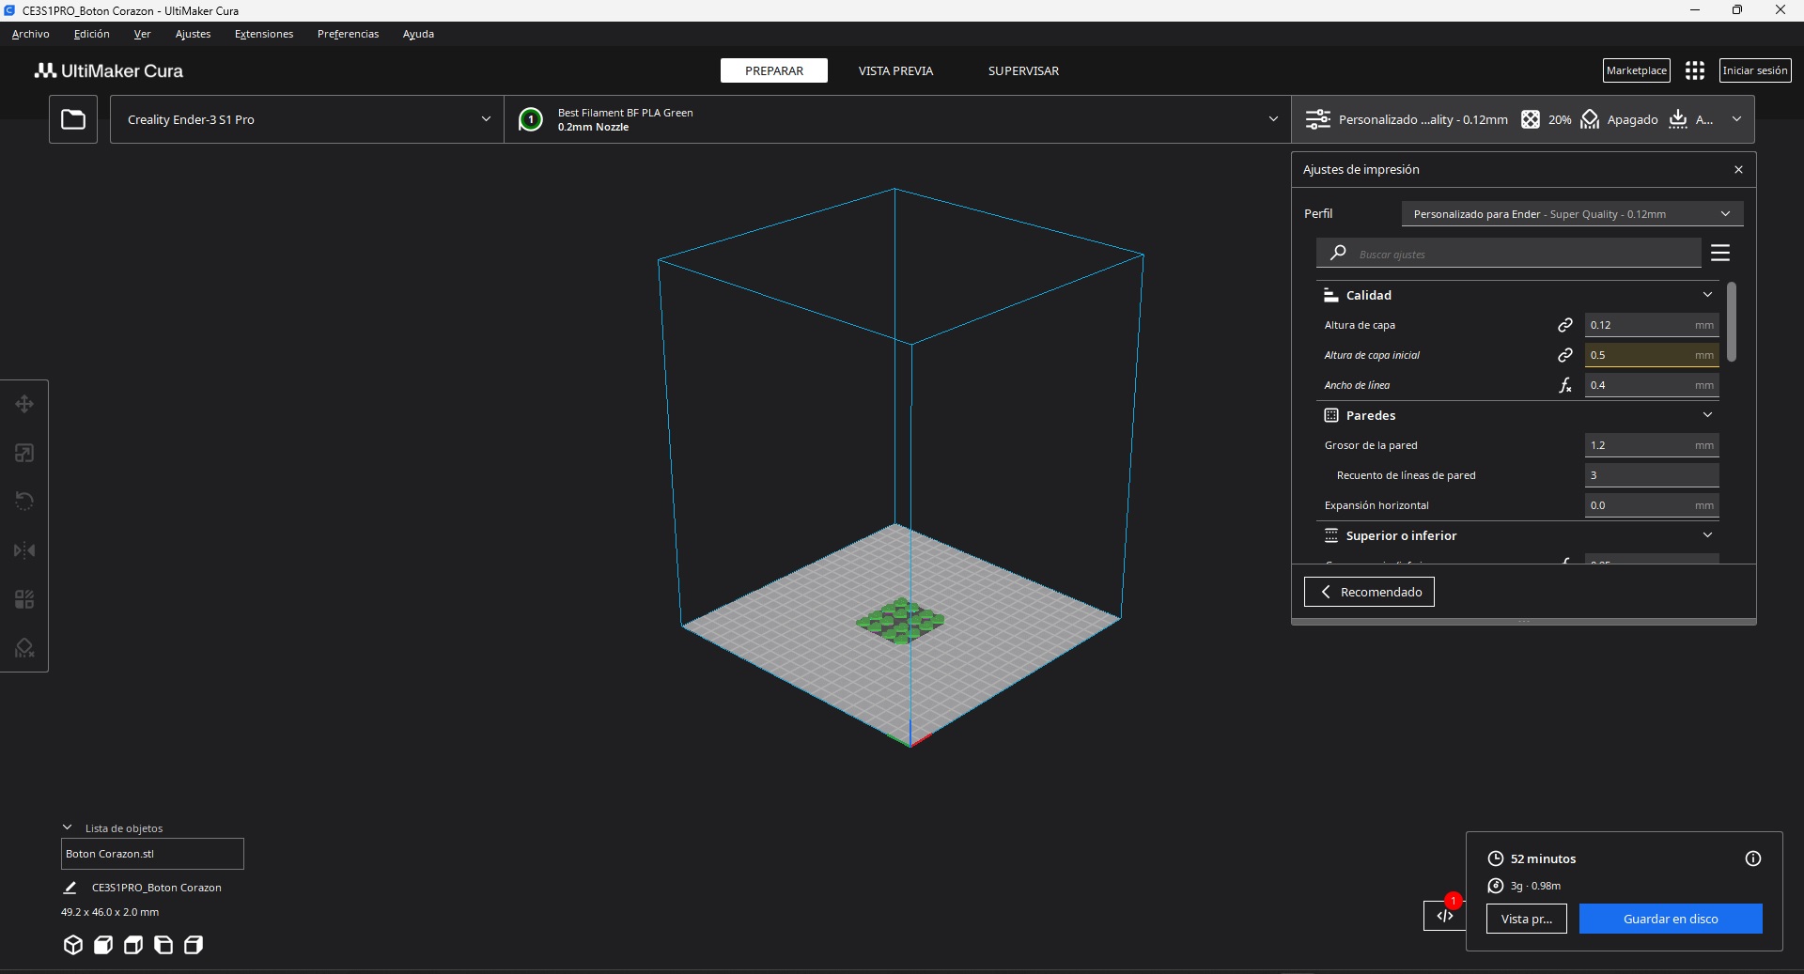Open Per Model Settings tool
This screenshot has height=974, width=1804.
[24, 599]
